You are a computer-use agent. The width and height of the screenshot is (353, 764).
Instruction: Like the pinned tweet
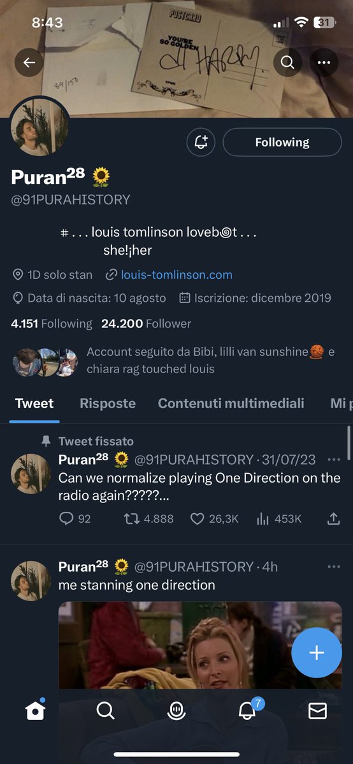[x=214, y=519]
